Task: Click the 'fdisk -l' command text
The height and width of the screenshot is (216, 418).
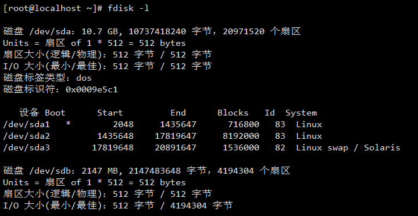Action: pyautogui.click(x=128, y=8)
